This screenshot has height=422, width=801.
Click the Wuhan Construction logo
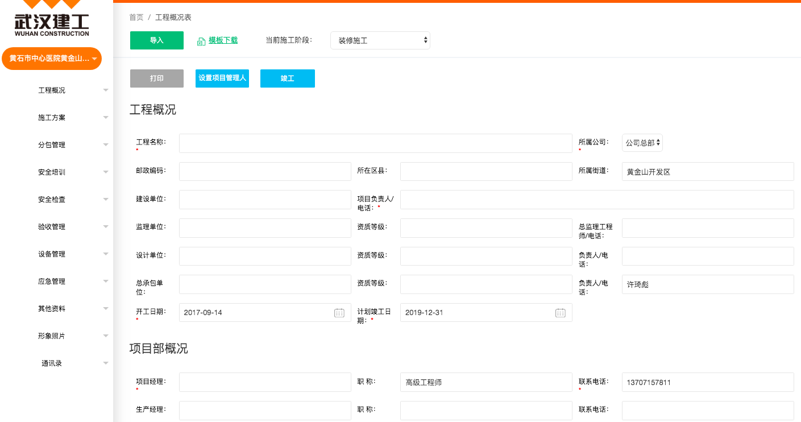pyautogui.click(x=52, y=19)
